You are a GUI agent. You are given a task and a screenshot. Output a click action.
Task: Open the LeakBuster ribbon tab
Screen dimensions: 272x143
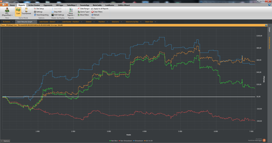tap(110, 5)
